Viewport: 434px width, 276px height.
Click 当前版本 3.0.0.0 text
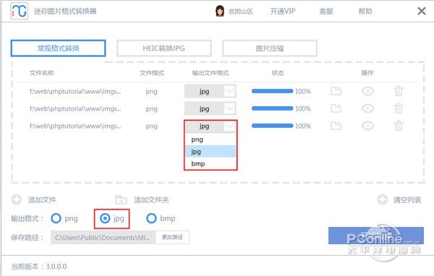[39, 267]
